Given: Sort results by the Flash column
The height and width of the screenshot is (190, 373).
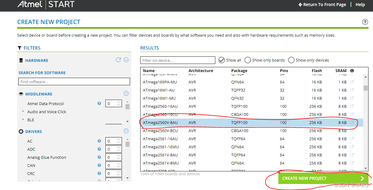Looking at the screenshot, I should tap(317, 71).
